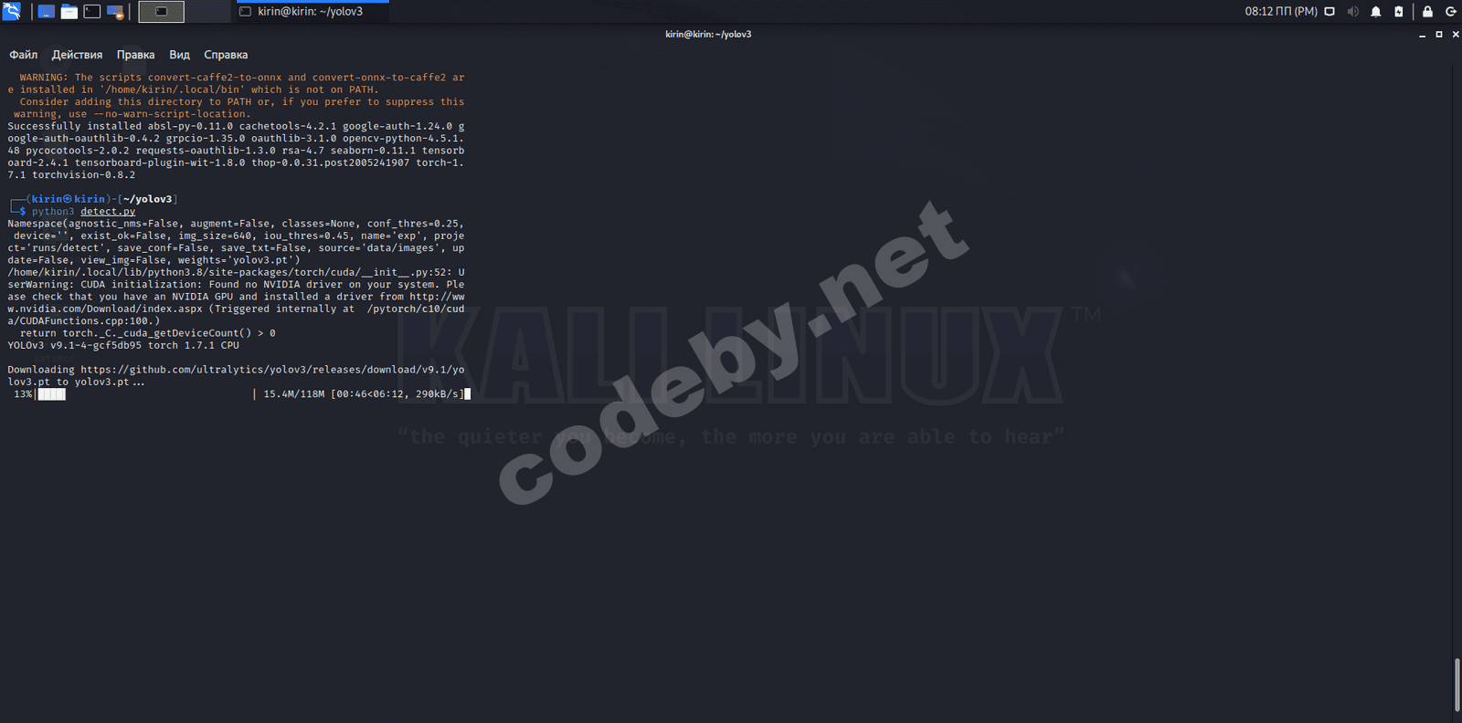Screen dimensions: 1462x723
Task: Open the Kali dragon applications menu
Action: pos(12,11)
